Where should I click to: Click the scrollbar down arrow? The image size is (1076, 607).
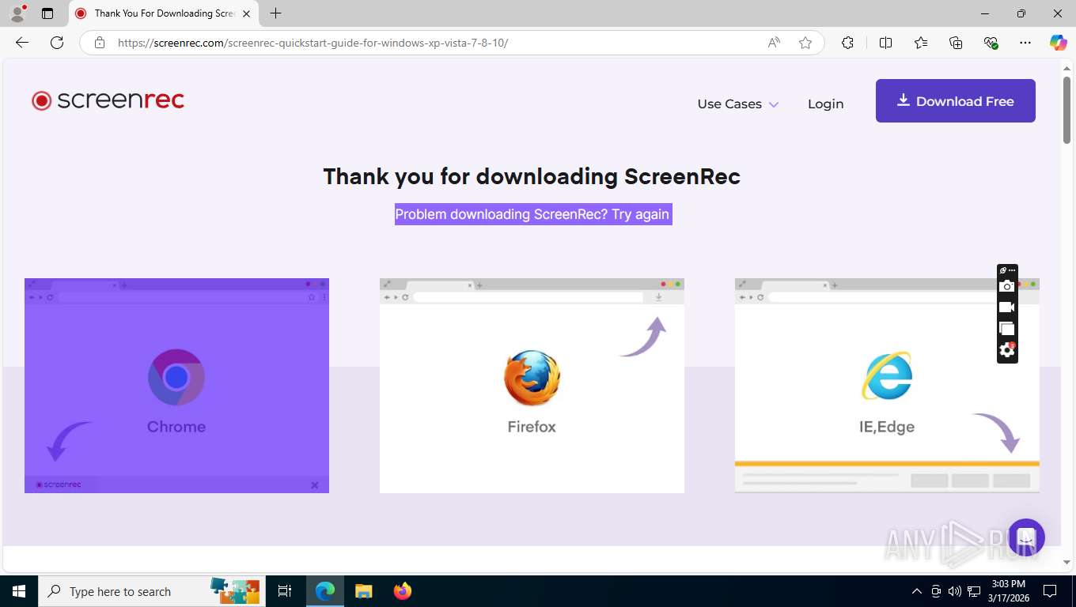1067,562
